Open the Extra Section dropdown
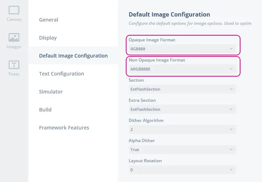 pyautogui.click(x=182, y=109)
